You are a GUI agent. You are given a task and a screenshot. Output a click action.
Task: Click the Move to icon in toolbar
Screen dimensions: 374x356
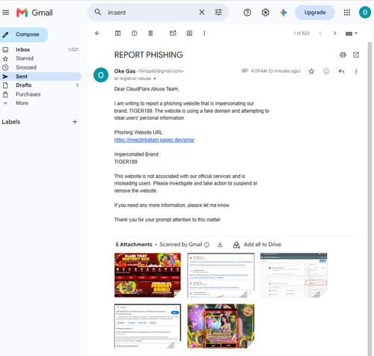tap(189, 33)
